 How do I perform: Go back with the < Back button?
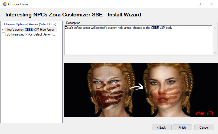(x=162, y=127)
